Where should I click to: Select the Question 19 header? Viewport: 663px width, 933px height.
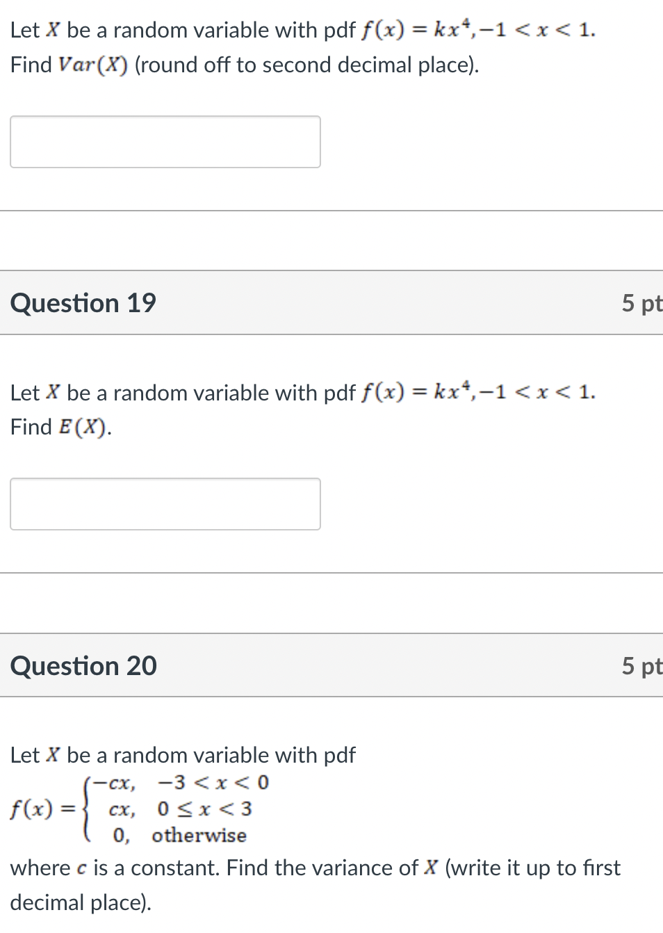83,302
